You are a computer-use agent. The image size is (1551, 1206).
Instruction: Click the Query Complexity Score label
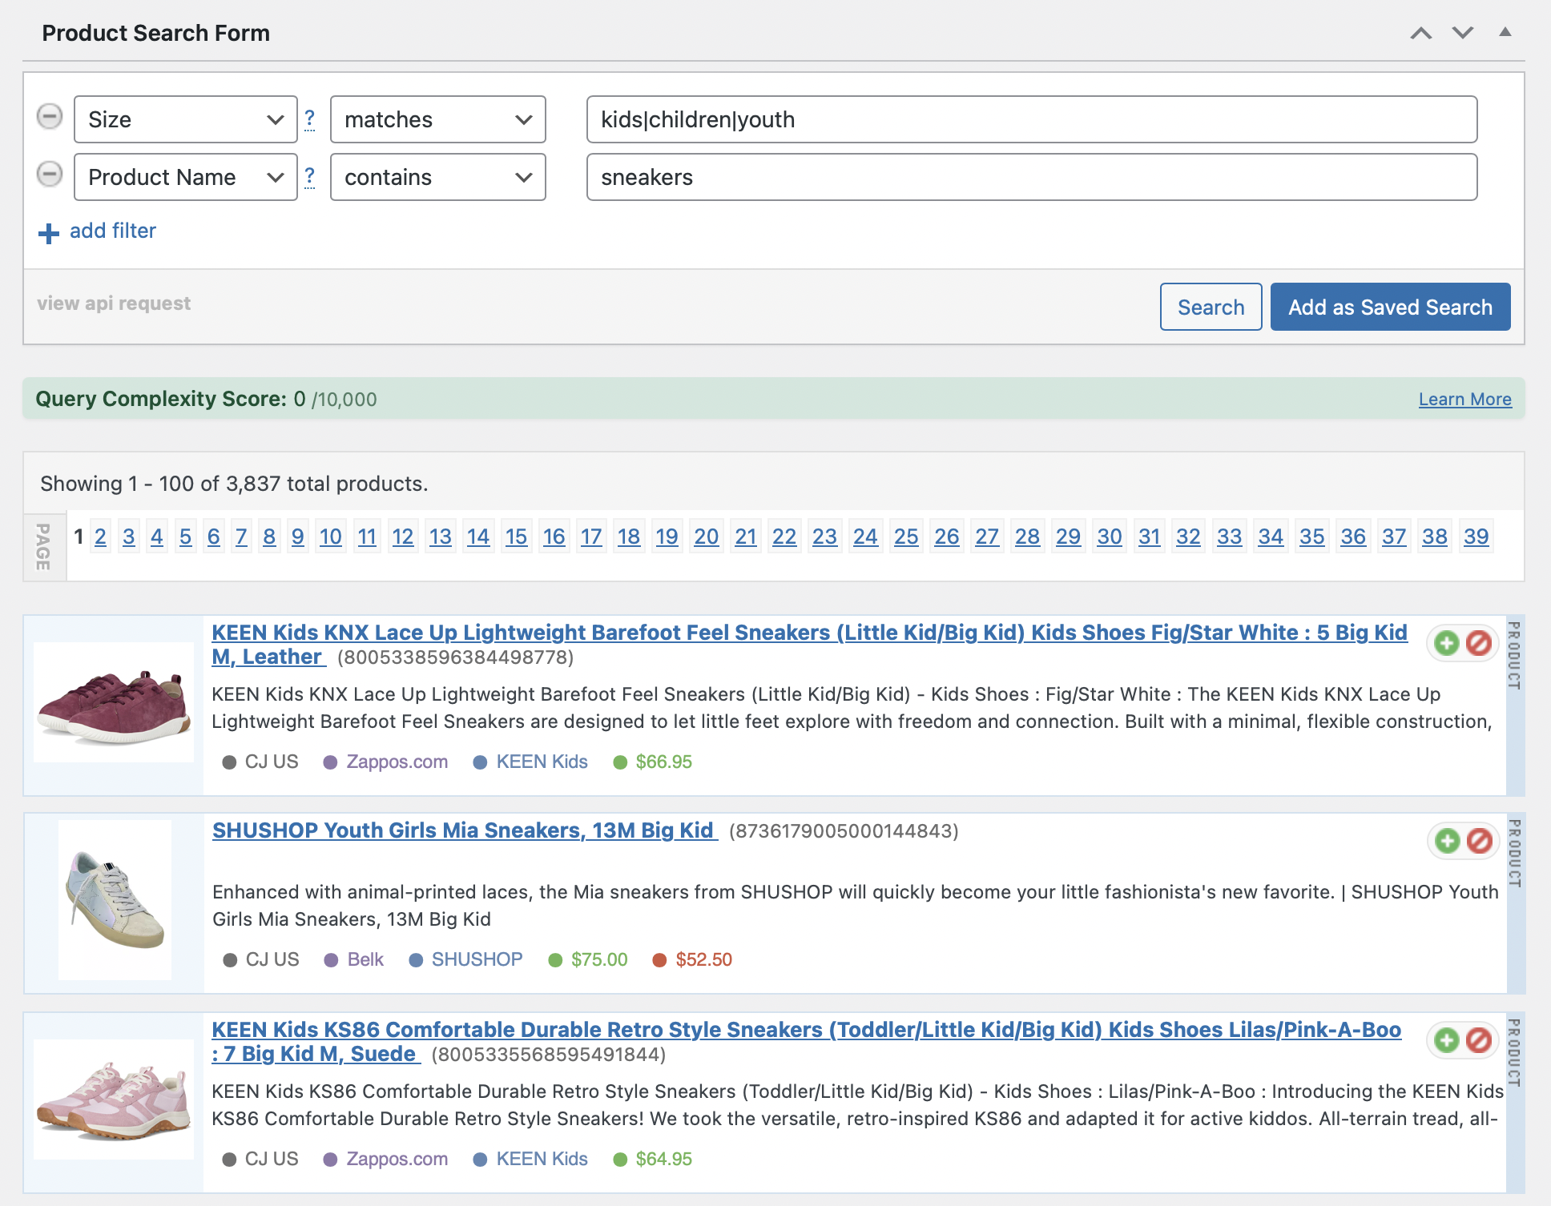pyautogui.click(x=161, y=399)
